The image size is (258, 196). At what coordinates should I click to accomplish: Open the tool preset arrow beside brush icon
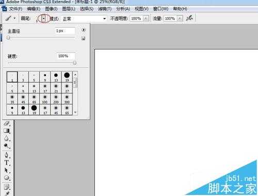coord(14,18)
